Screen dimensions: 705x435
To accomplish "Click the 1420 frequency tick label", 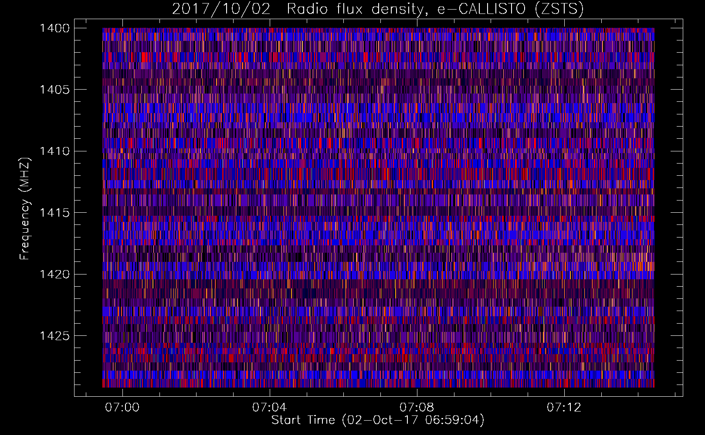I will [x=54, y=274].
